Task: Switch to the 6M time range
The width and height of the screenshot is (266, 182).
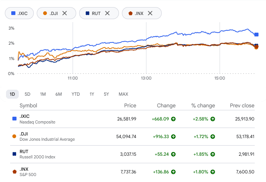Action: pos(59,94)
